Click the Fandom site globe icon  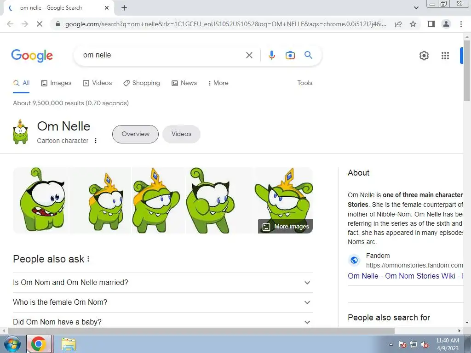tap(354, 260)
